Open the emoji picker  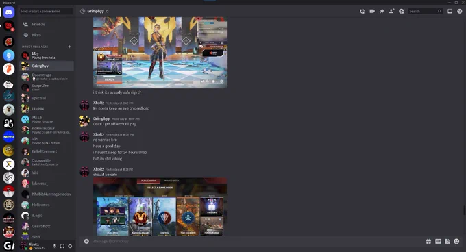click(457, 241)
